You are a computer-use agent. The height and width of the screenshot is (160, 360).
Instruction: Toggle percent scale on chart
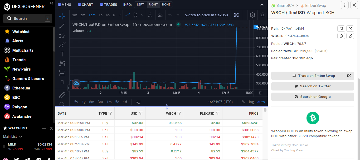coord(243,102)
